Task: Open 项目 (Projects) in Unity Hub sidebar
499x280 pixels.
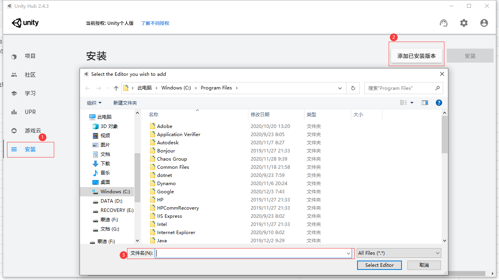Action: point(30,56)
